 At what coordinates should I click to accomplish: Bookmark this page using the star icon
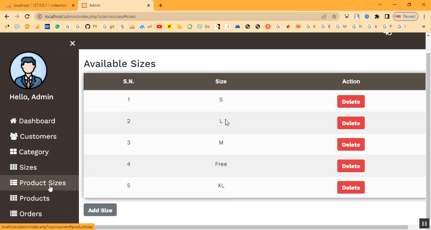point(334,16)
